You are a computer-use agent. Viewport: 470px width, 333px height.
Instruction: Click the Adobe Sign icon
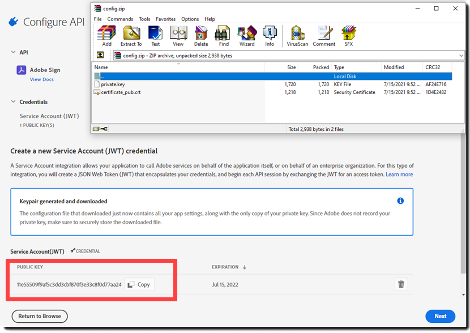(22, 70)
